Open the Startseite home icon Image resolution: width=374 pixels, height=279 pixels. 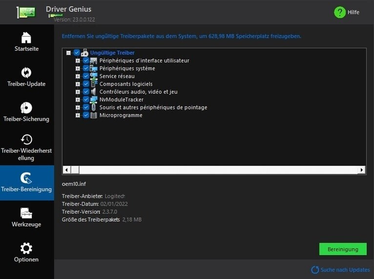[26, 38]
